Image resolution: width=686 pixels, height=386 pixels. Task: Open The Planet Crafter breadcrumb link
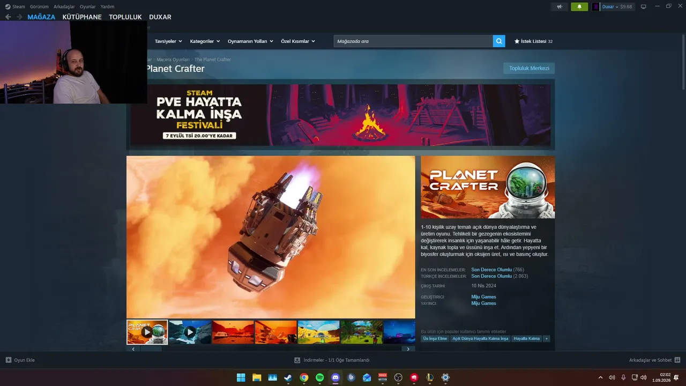click(x=213, y=60)
